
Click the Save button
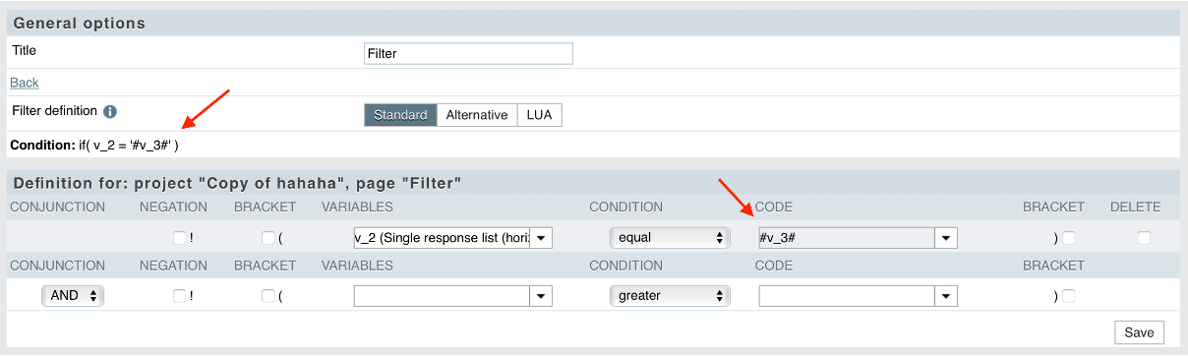pos(1139,332)
